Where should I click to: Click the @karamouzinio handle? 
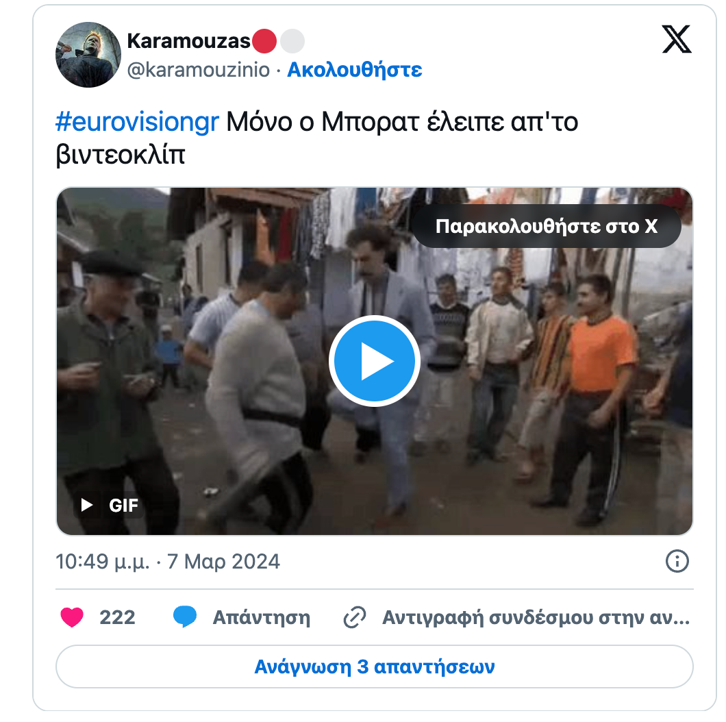pyautogui.click(x=198, y=70)
